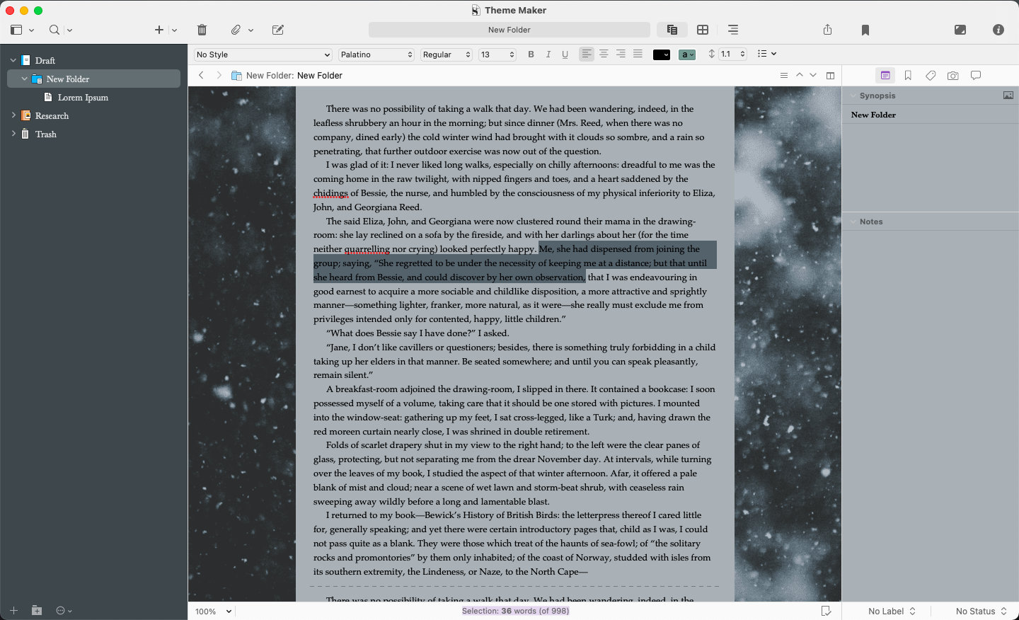Enter composition mode via toolbar icon
Viewport: 1019px width, 620px height.
pyautogui.click(x=960, y=30)
